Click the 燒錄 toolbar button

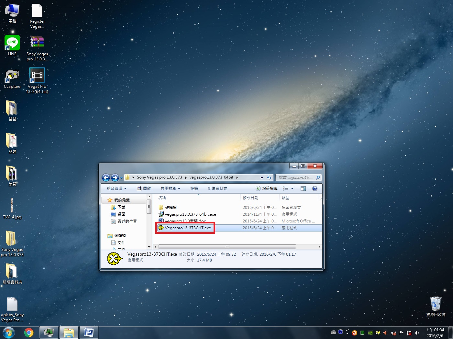(194, 189)
